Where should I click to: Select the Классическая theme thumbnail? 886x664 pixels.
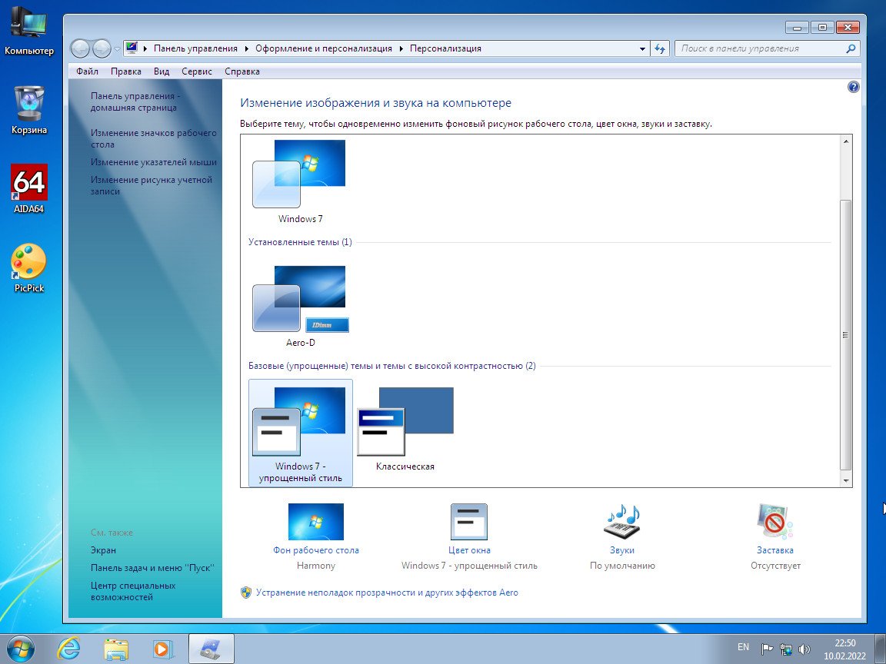click(405, 427)
